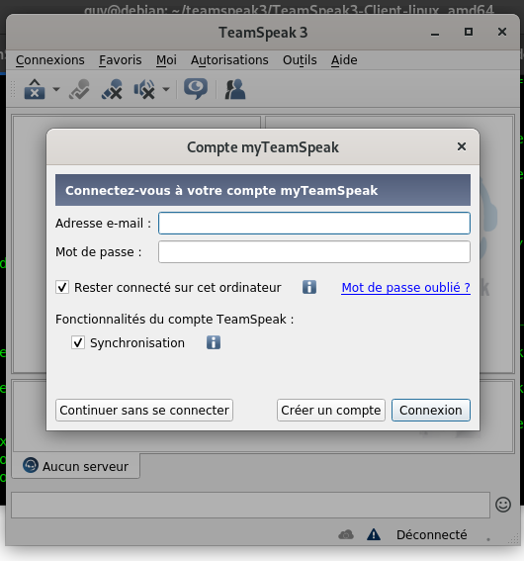Open the Aide menu

coord(344,60)
